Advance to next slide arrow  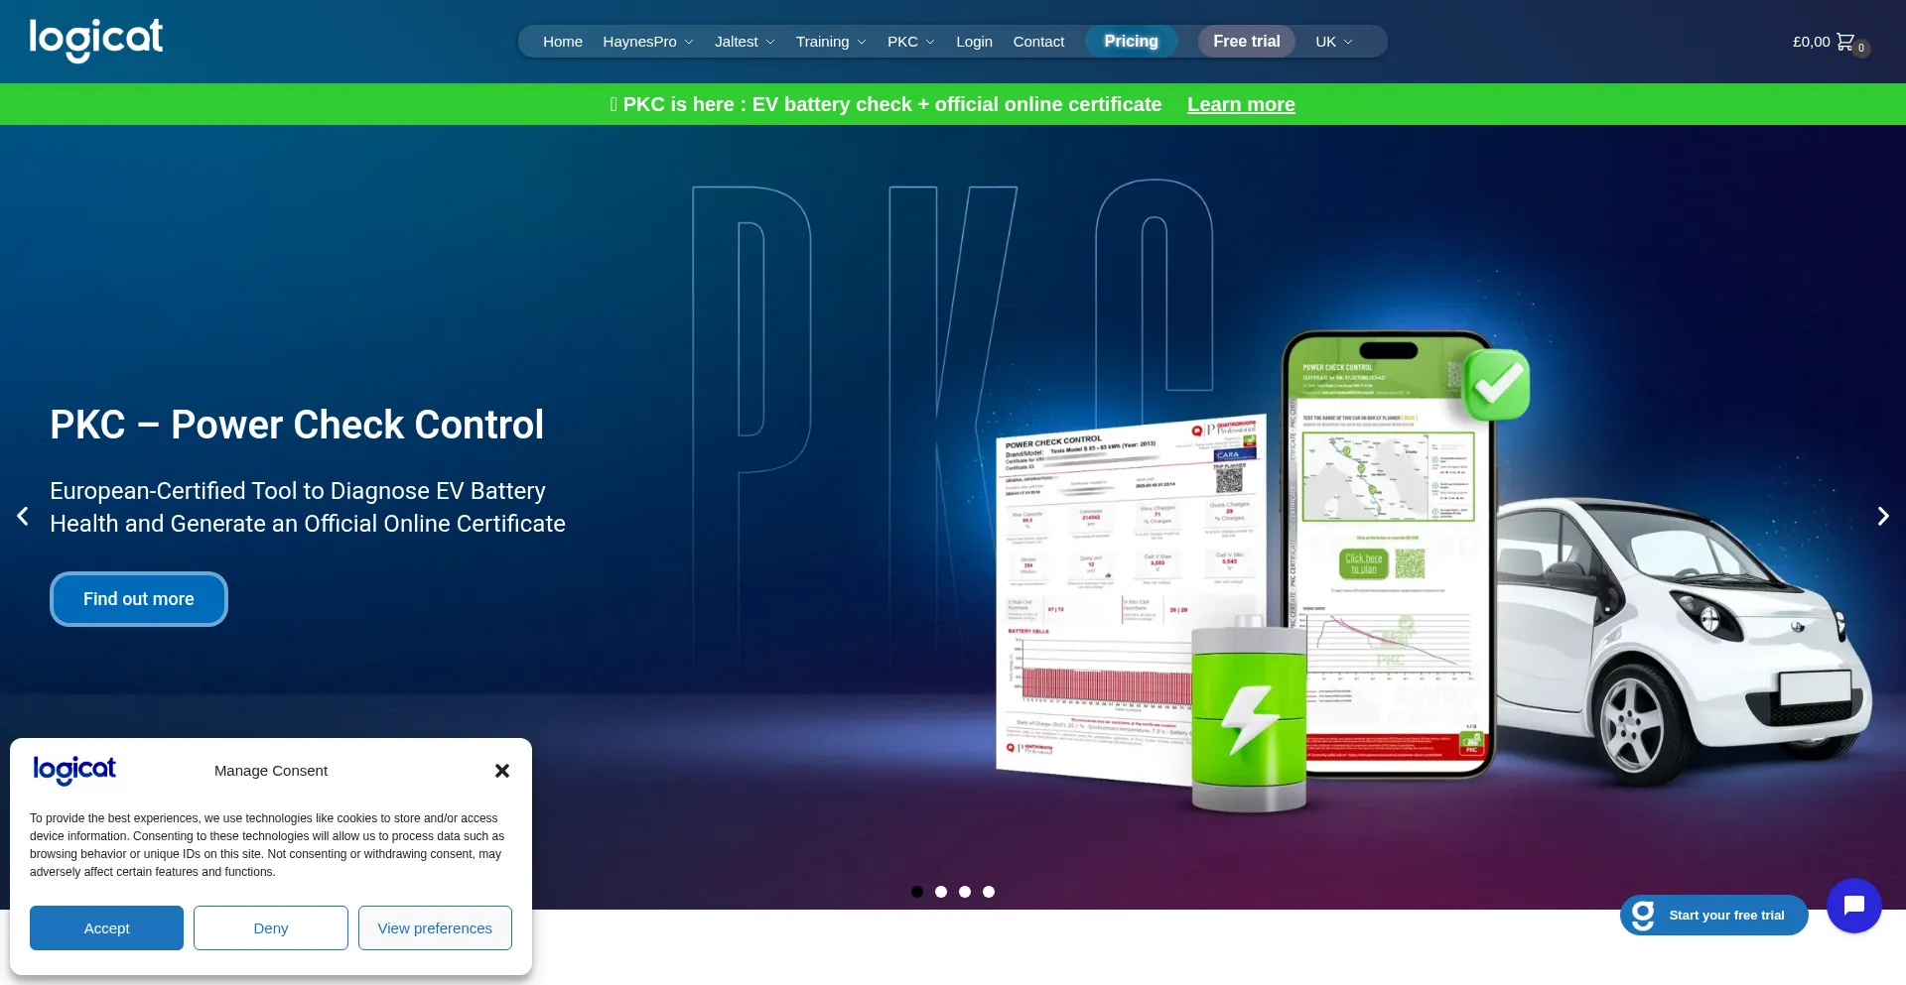click(x=1883, y=516)
